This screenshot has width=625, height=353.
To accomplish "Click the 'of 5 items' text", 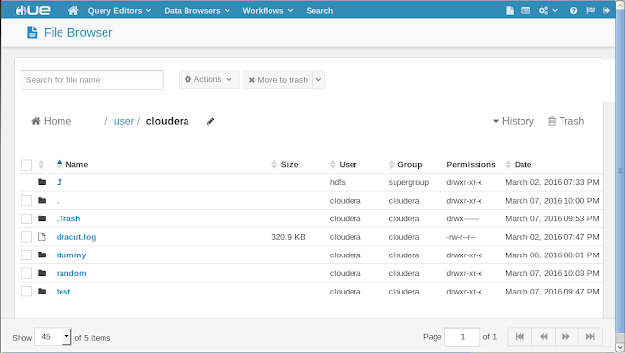I will 93,337.
